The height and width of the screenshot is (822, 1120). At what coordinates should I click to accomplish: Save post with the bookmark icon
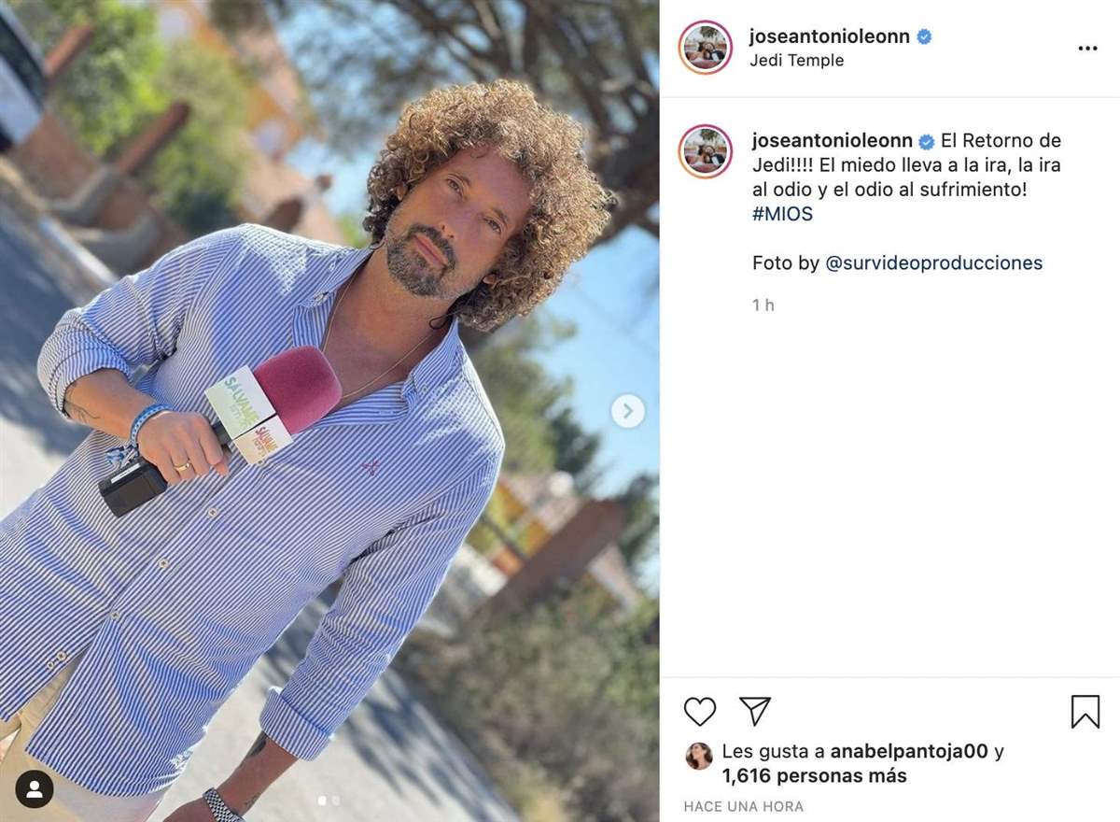point(1085,712)
